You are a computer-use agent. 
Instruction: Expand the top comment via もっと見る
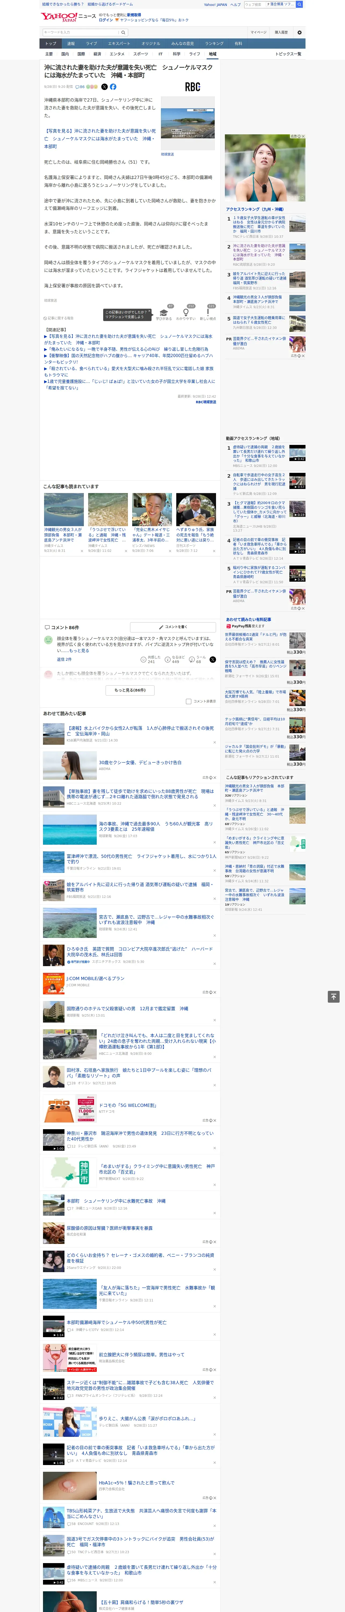[x=79, y=651]
